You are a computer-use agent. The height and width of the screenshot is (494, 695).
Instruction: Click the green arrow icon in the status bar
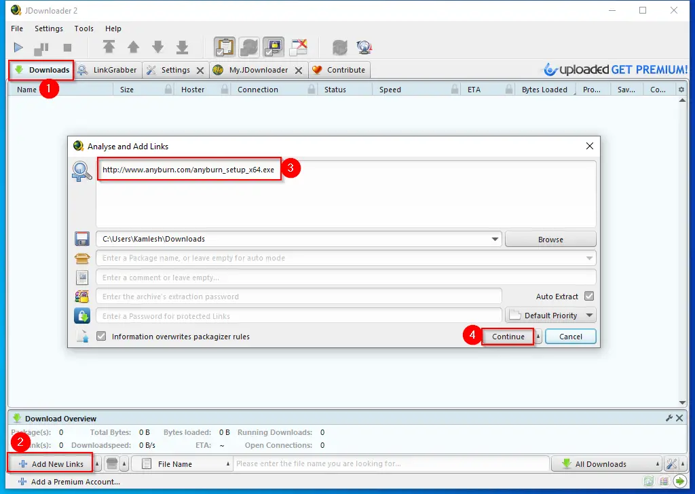pyautogui.click(x=679, y=481)
